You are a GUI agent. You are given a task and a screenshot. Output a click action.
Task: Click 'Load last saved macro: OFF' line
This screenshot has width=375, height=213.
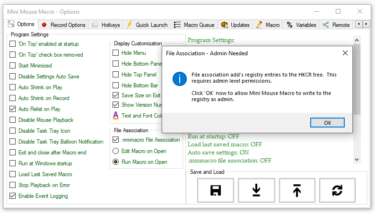225,145
